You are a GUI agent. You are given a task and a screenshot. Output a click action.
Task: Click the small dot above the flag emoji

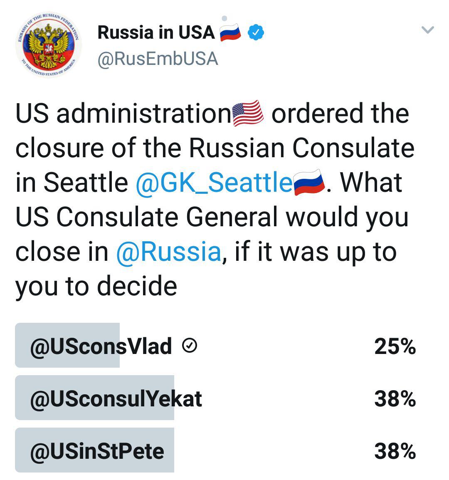(224, 18)
